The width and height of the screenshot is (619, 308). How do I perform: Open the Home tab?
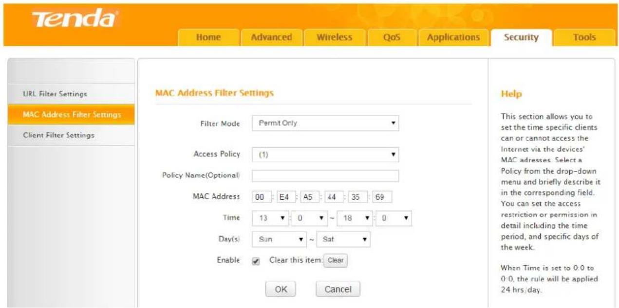point(208,37)
